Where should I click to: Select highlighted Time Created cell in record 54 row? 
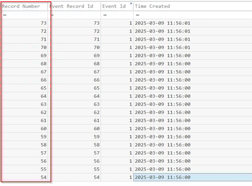[193, 177]
